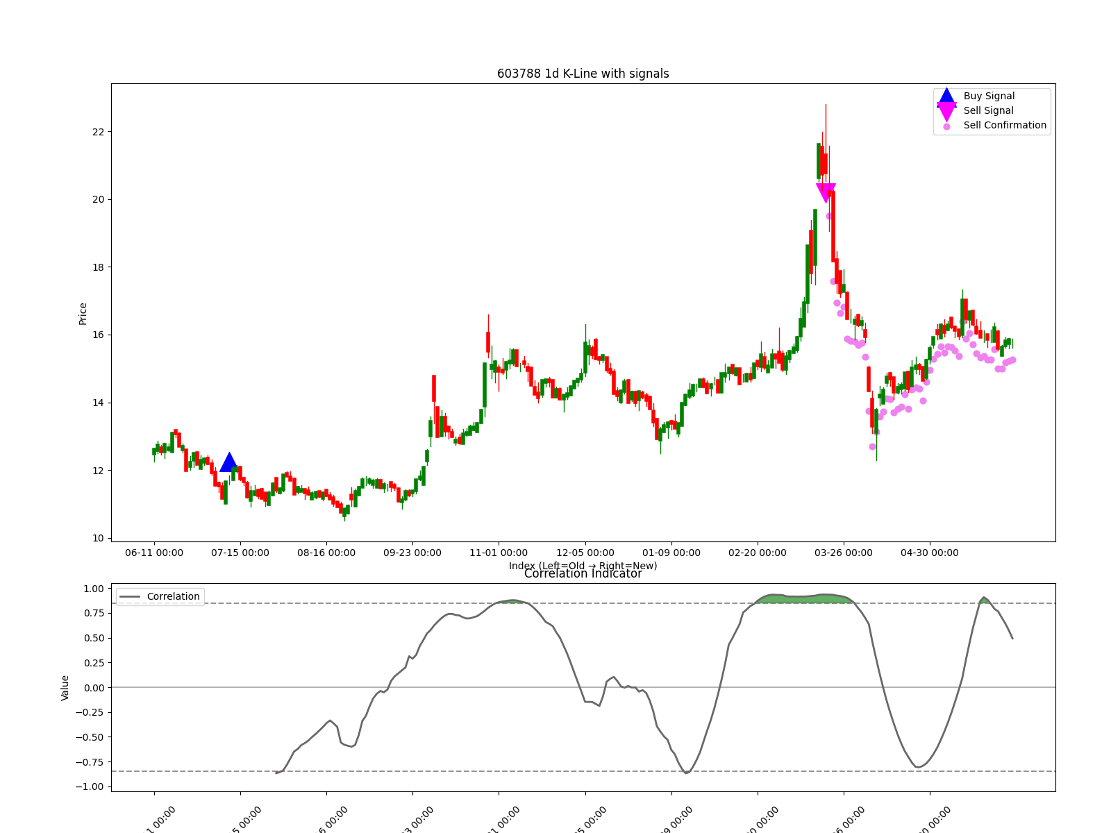Click the 'Buy Signal' legend label
The height and width of the screenshot is (833, 1111).
[x=989, y=96]
